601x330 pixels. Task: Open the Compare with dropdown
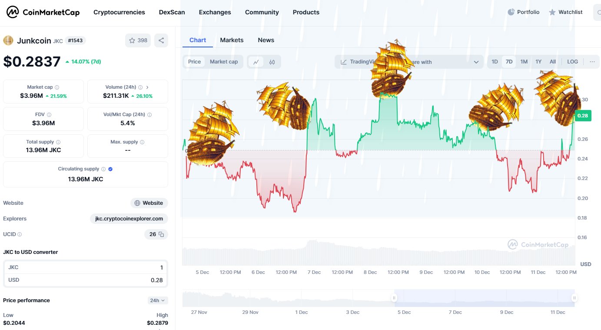click(476, 62)
